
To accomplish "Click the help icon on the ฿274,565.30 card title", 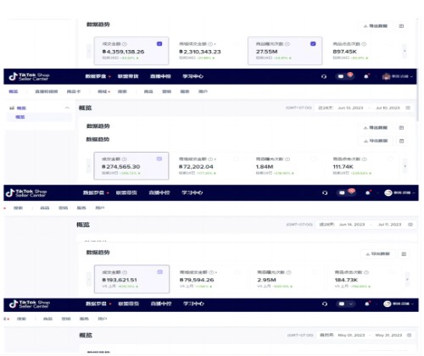I will [124, 159].
